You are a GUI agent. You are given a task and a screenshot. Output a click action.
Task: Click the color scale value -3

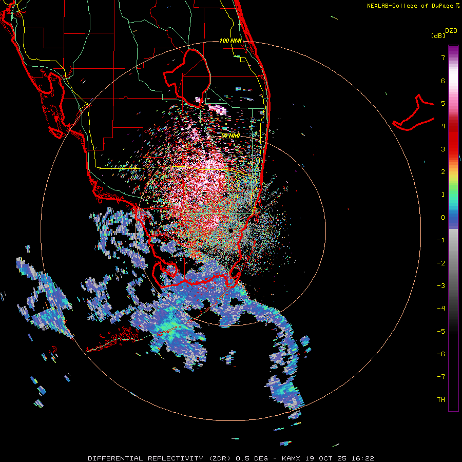coord(441,286)
